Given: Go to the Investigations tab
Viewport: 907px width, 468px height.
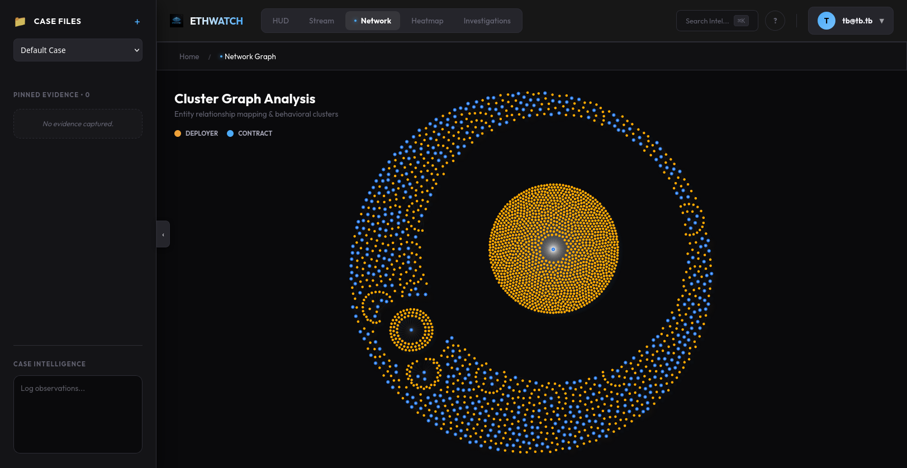Looking at the screenshot, I should click(x=487, y=21).
